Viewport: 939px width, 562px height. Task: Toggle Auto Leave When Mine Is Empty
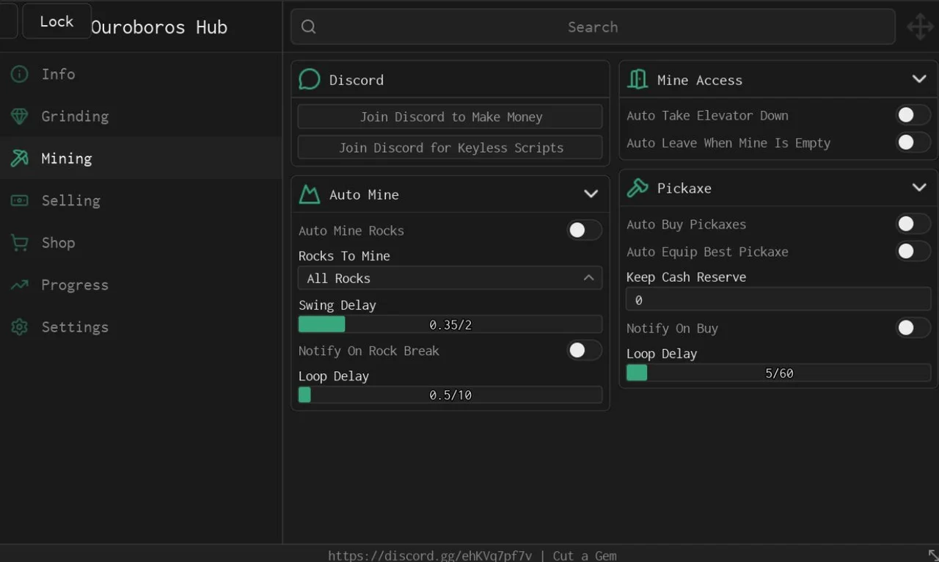click(x=913, y=142)
